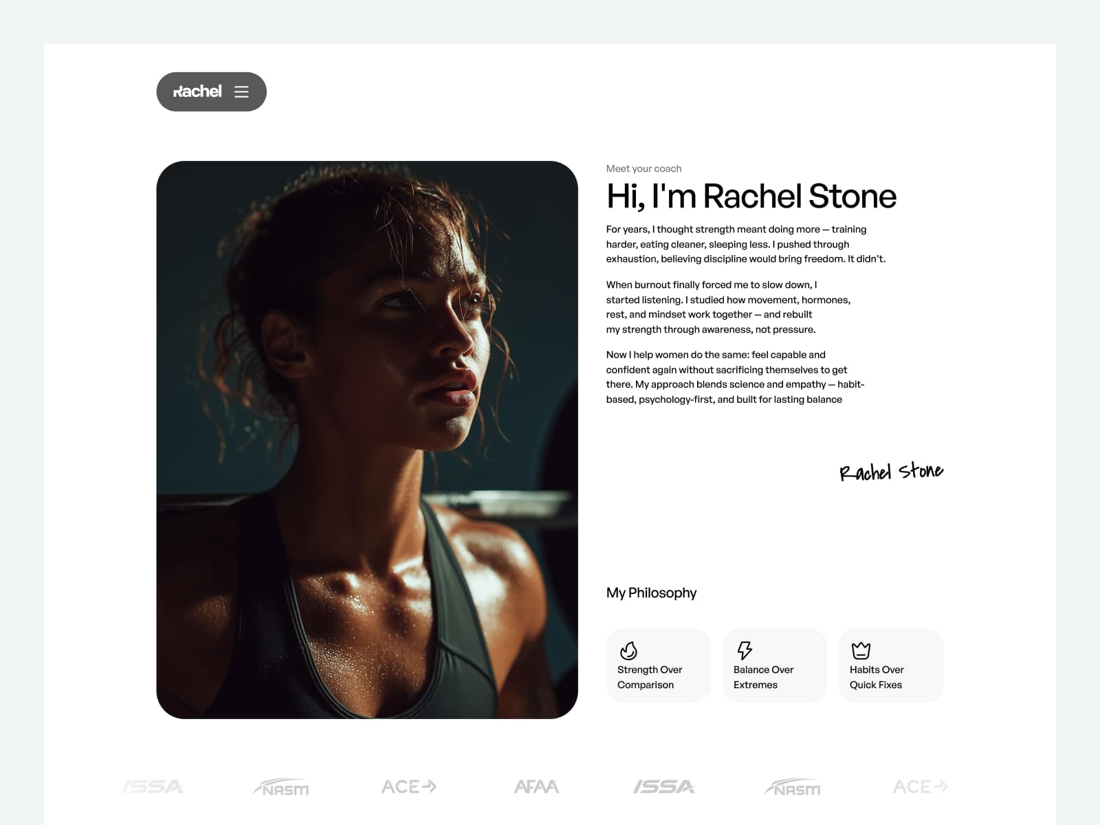This screenshot has height=825, width=1100.
Task: Click the first ACE logo
Action: (x=409, y=786)
